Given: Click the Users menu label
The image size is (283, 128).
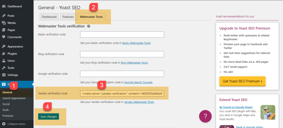Looking at the screenshot, I should (11, 61).
